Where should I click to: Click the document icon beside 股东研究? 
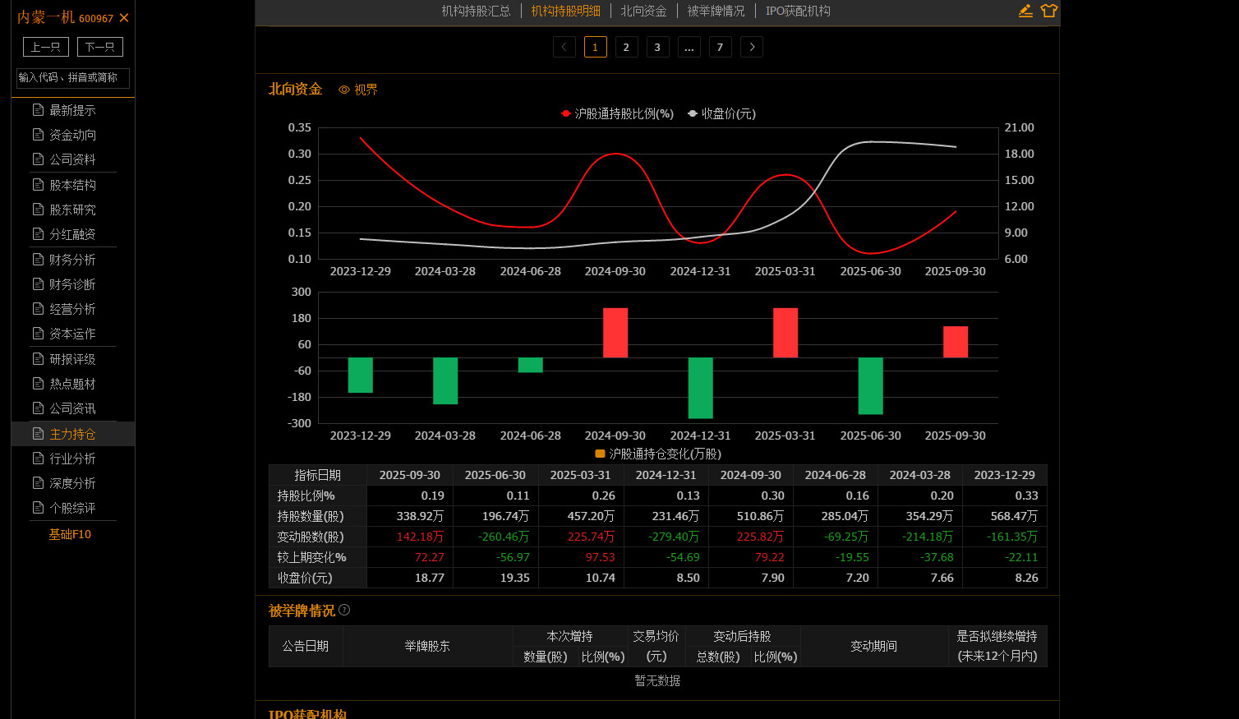coord(38,209)
